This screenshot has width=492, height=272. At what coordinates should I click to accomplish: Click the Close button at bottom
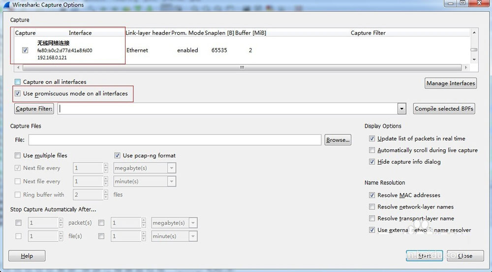tap(465, 256)
